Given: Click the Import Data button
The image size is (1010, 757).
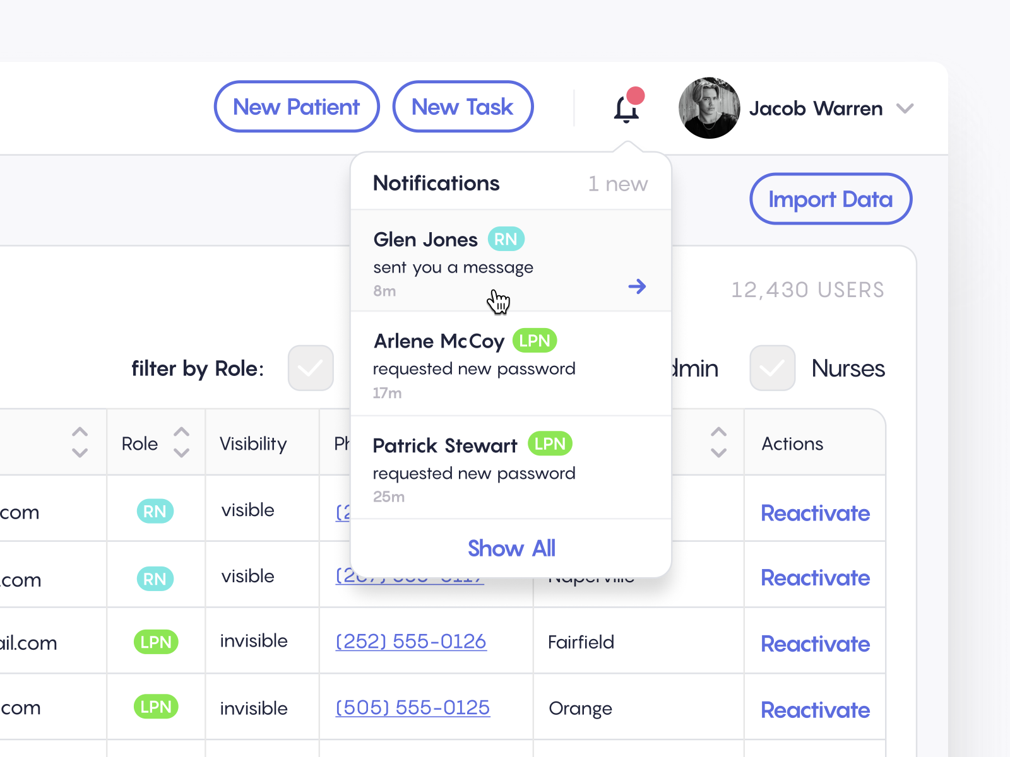Looking at the screenshot, I should 831,199.
